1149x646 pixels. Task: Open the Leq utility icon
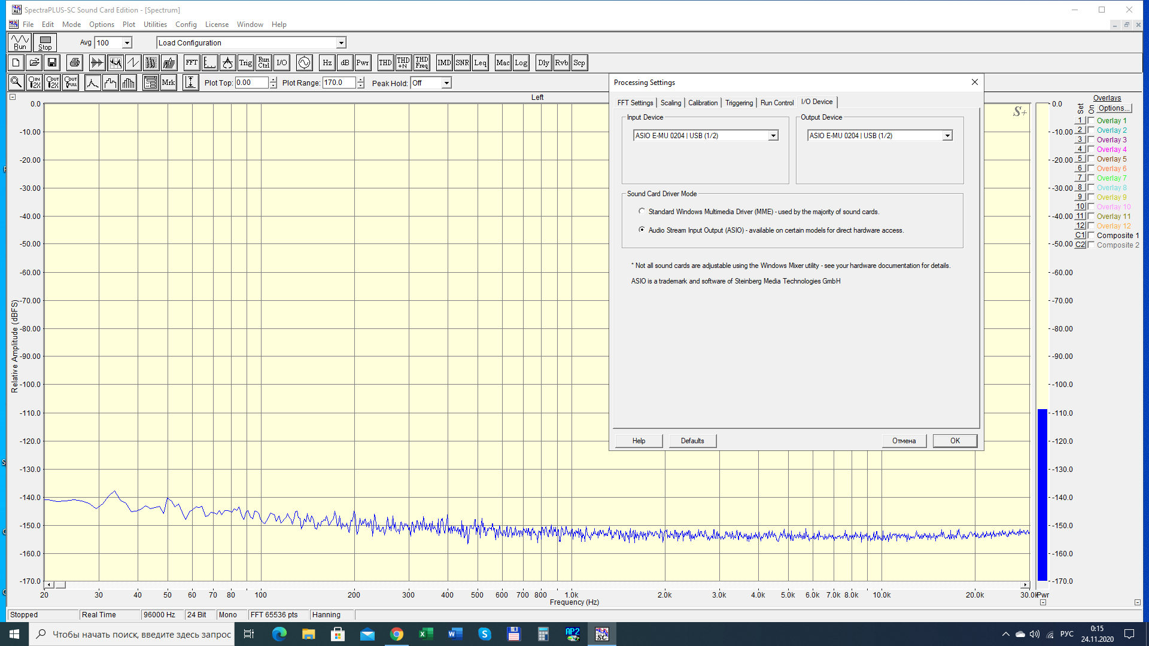[x=481, y=63]
